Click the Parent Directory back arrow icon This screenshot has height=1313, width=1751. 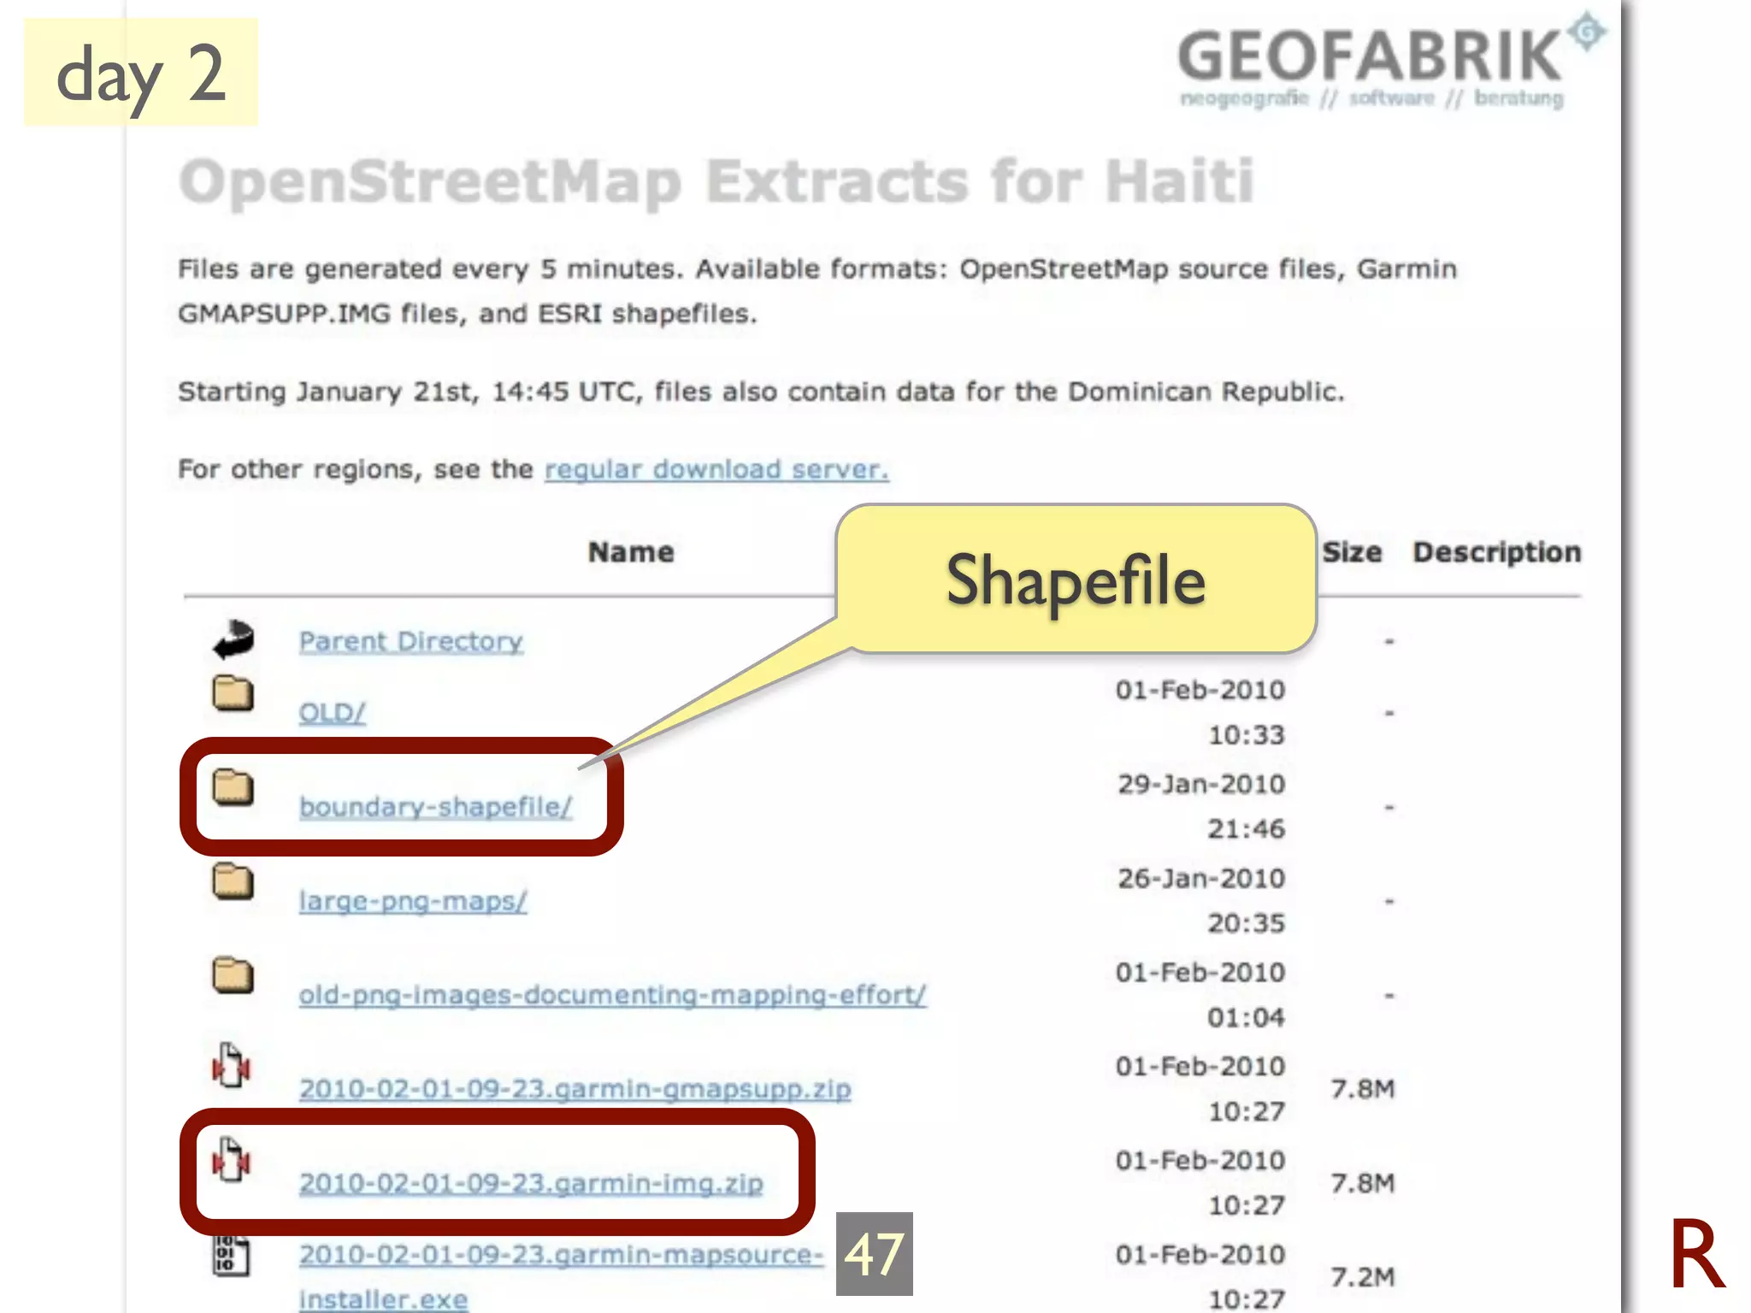pyautogui.click(x=233, y=639)
